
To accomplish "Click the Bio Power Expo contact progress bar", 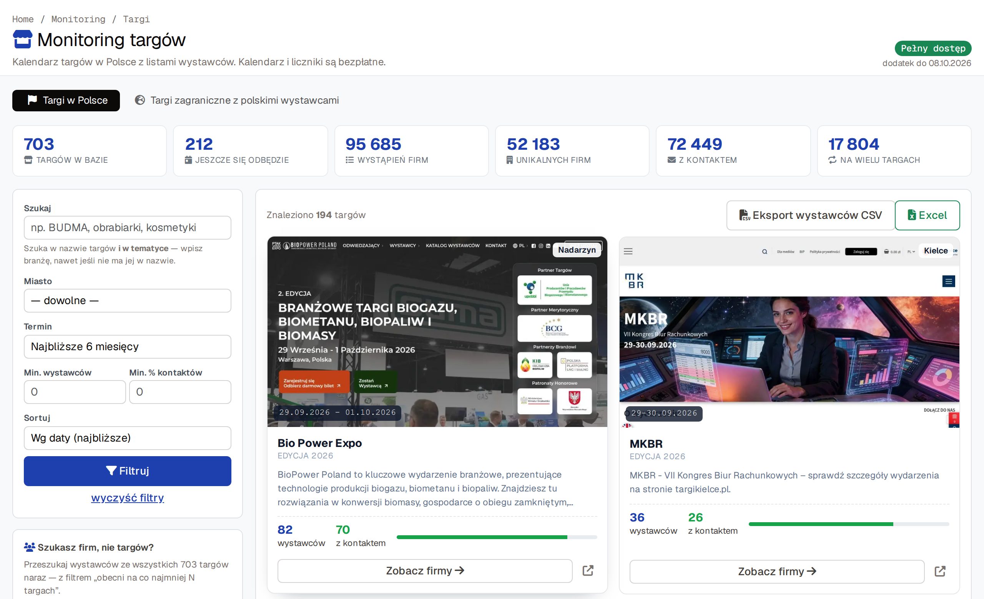I will coord(497,537).
